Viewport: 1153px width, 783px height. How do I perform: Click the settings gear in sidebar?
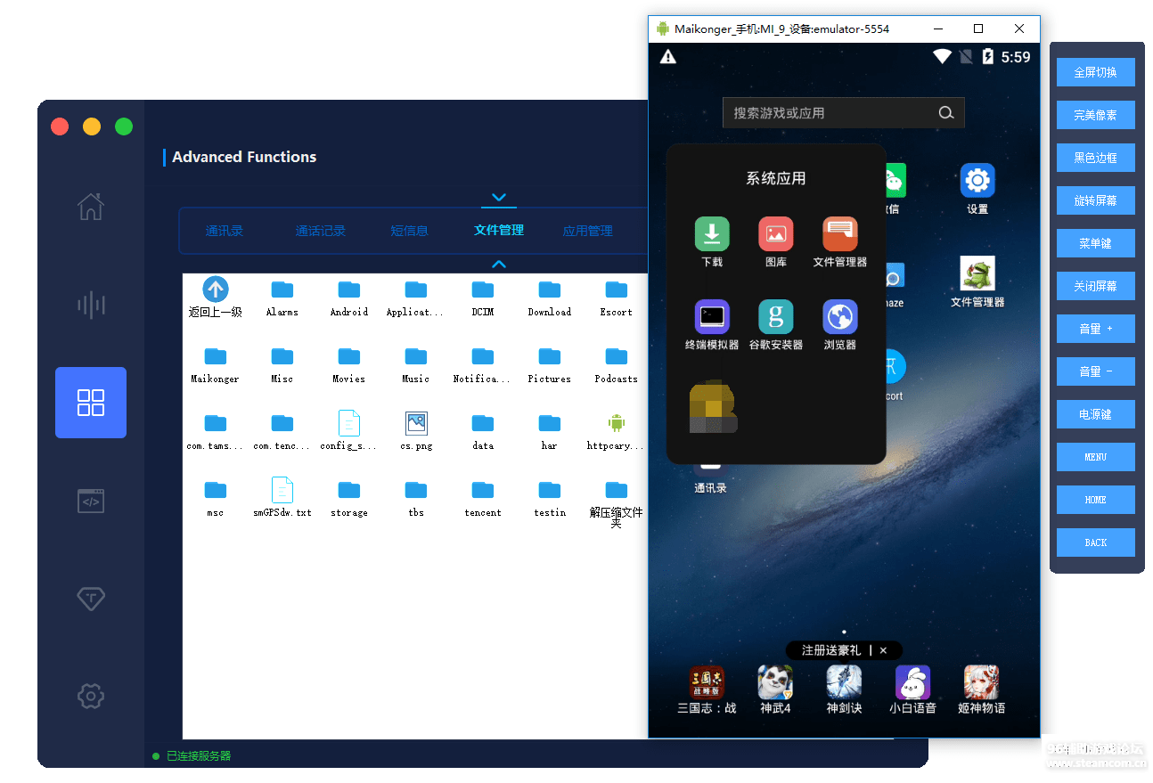[91, 696]
